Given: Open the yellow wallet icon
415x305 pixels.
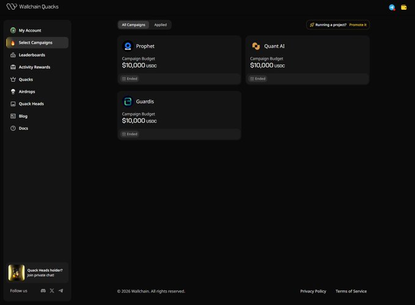Looking at the screenshot, I should pyautogui.click(x=404, y=7).
